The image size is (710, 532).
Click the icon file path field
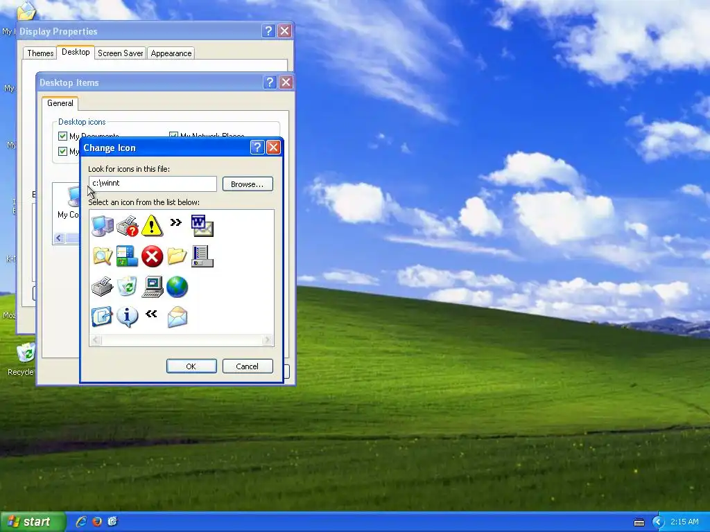click(153, 183)
